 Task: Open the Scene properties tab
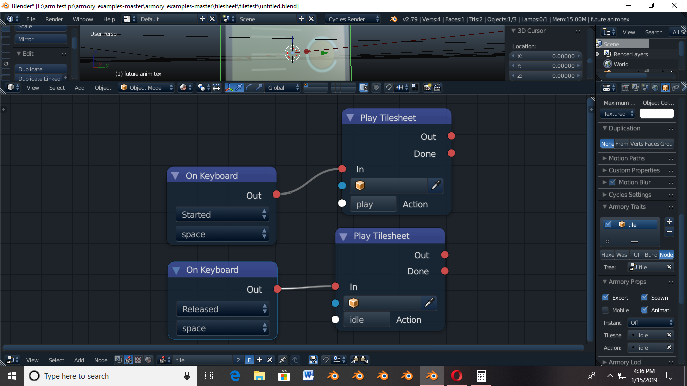tap(645, 88)
